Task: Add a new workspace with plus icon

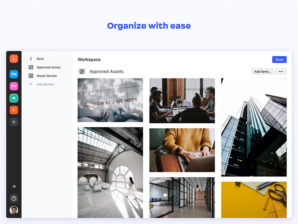Action: pyautogui.click(x=14, y=122)
